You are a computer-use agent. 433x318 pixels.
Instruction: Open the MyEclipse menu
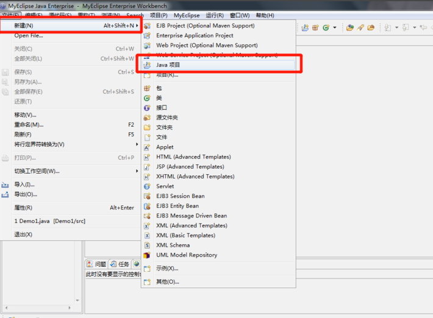(187, 15)
